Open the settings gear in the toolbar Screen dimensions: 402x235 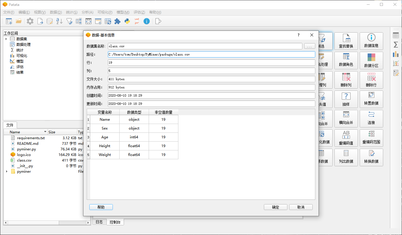click(30, 21)
